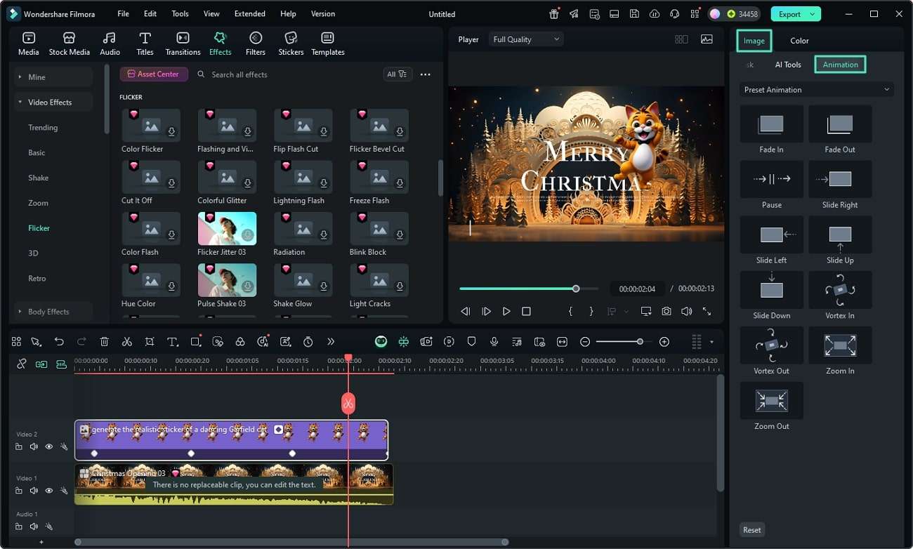Download the Color Flicker effect
The height and width of the screenshot is (549, 913).
[x=171, y=132]
